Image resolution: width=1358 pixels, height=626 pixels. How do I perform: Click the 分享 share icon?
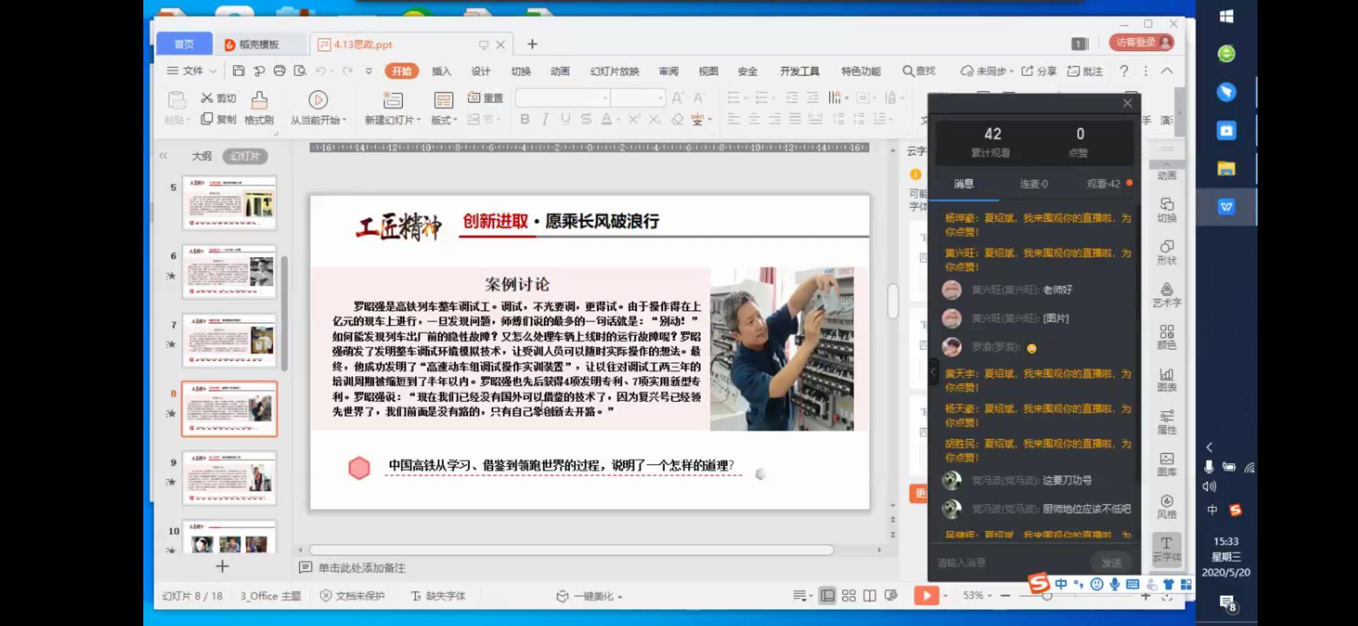tap(1027, 71)
